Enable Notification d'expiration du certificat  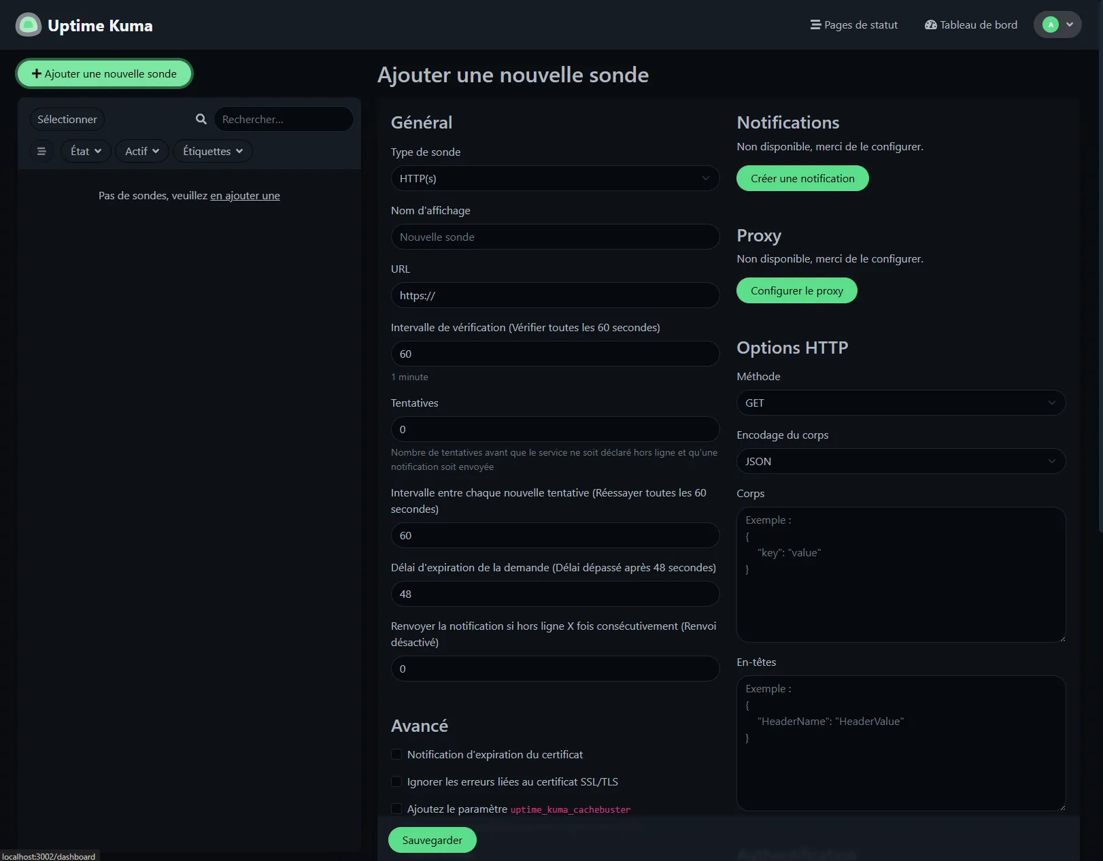tap(396, 754)
